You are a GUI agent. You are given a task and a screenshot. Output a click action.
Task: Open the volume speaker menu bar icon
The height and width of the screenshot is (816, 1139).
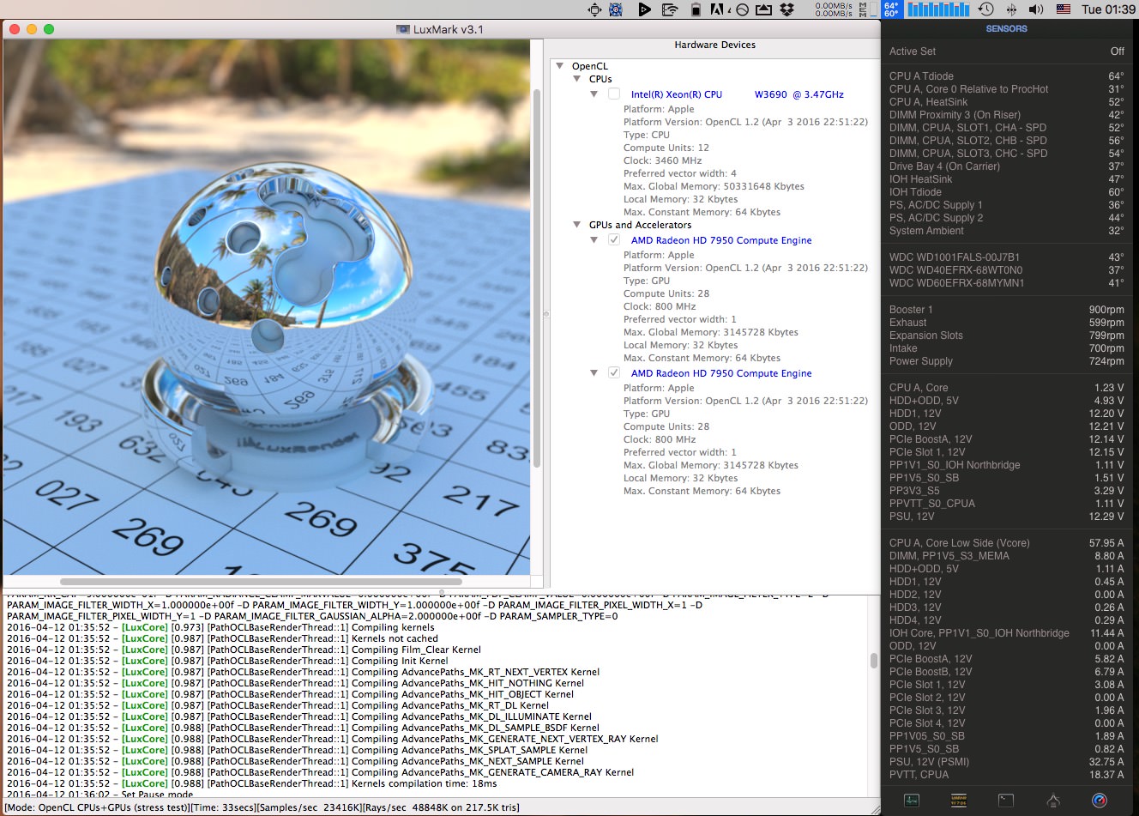coord(1036,9)
